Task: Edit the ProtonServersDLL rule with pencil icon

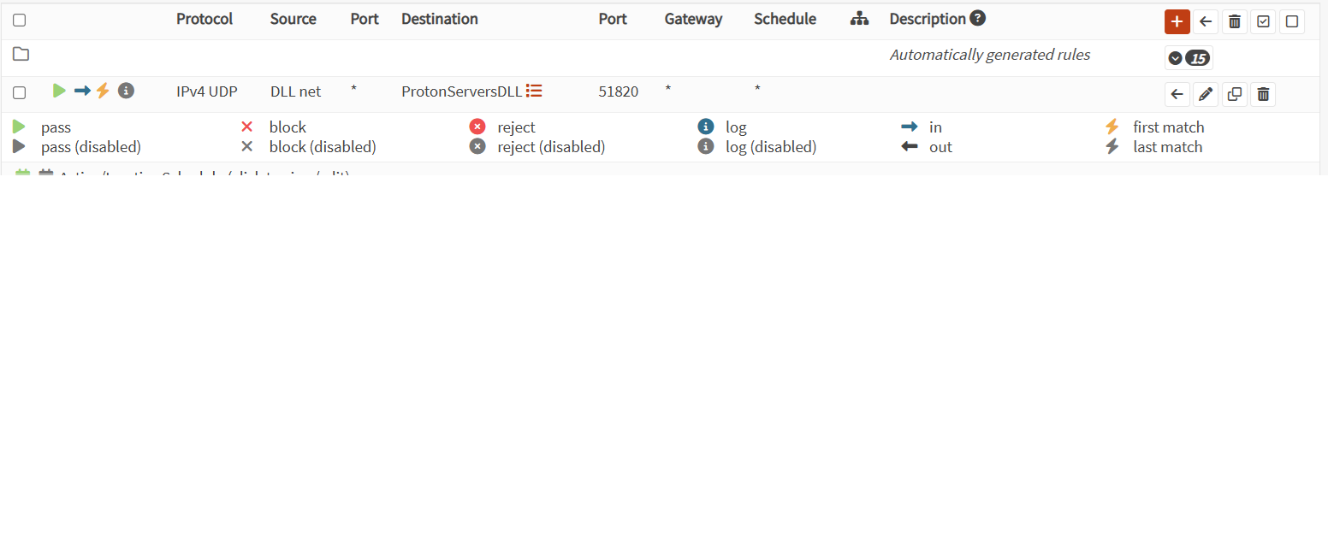Action: [x=1206, y=94]
